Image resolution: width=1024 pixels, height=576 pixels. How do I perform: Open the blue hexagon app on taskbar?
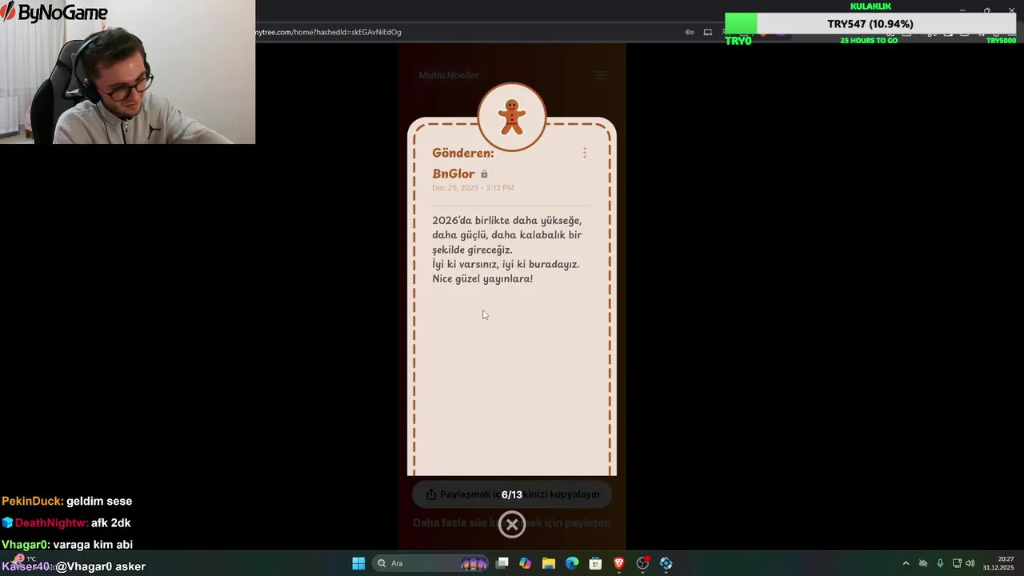pyautogui.click(x=666, y=563)
